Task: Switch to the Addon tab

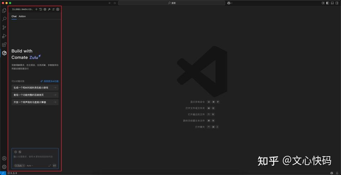Action: point(22,16)
